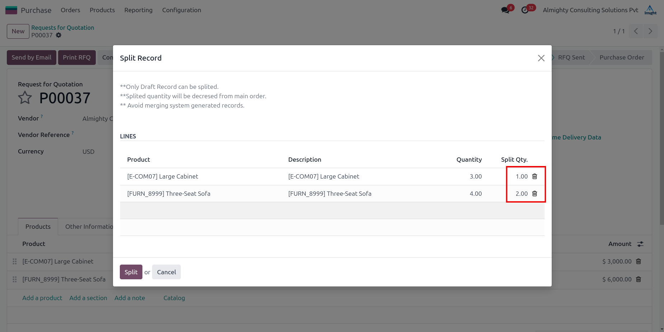Open the company switcher Almighty Consulting Solutions
664x332 pixels.
click(590, 10)
